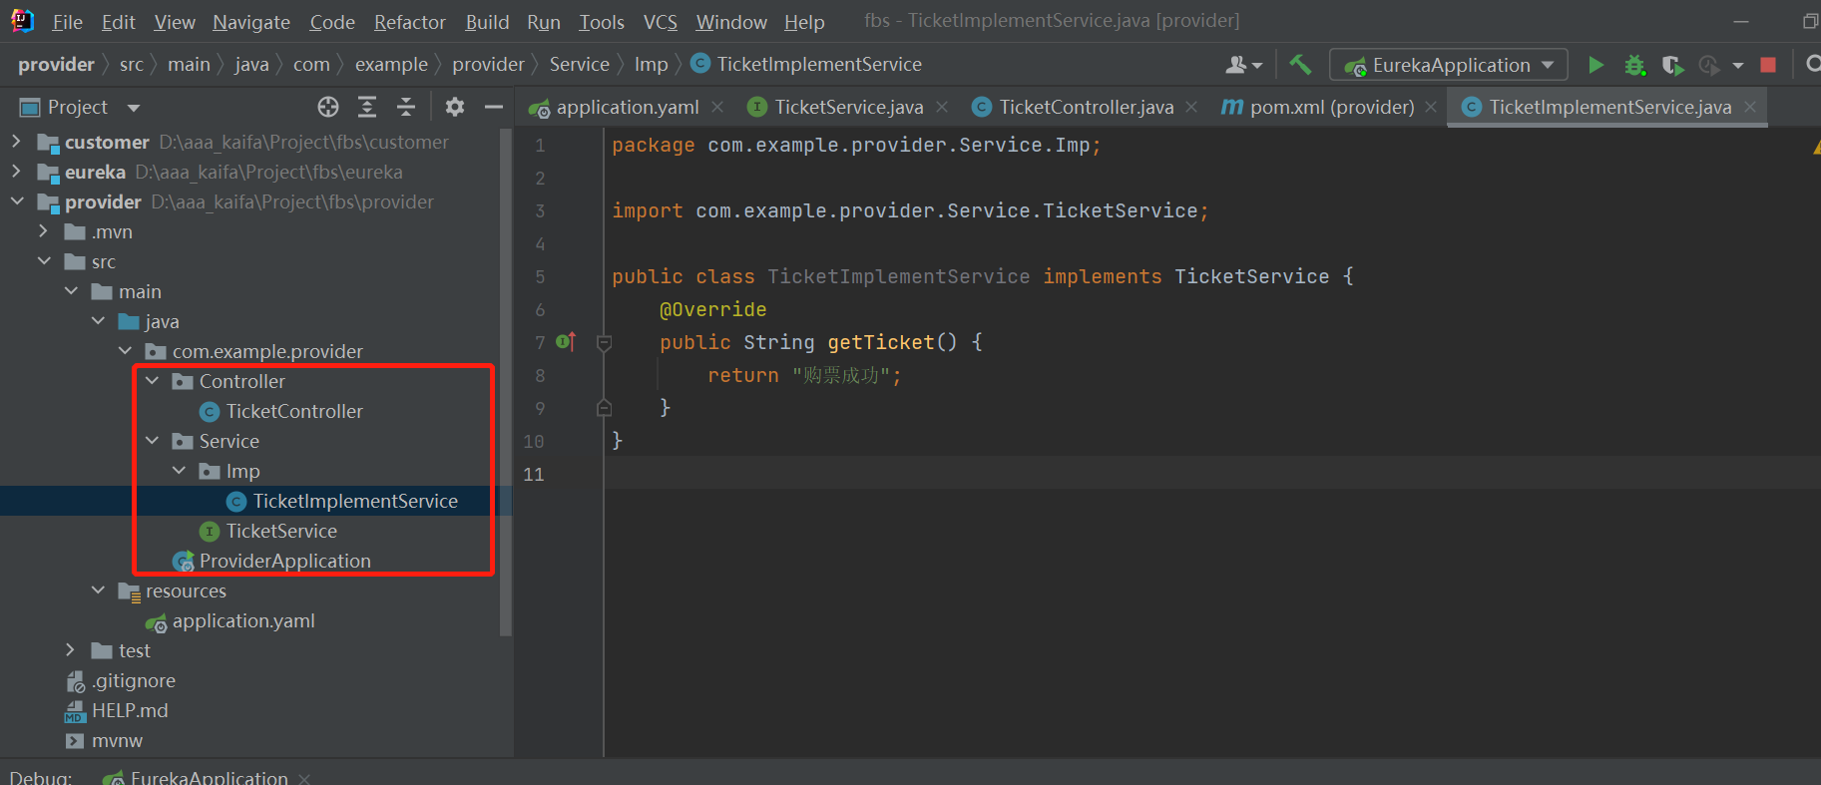Hide the Project tool window

click(493, 107)
